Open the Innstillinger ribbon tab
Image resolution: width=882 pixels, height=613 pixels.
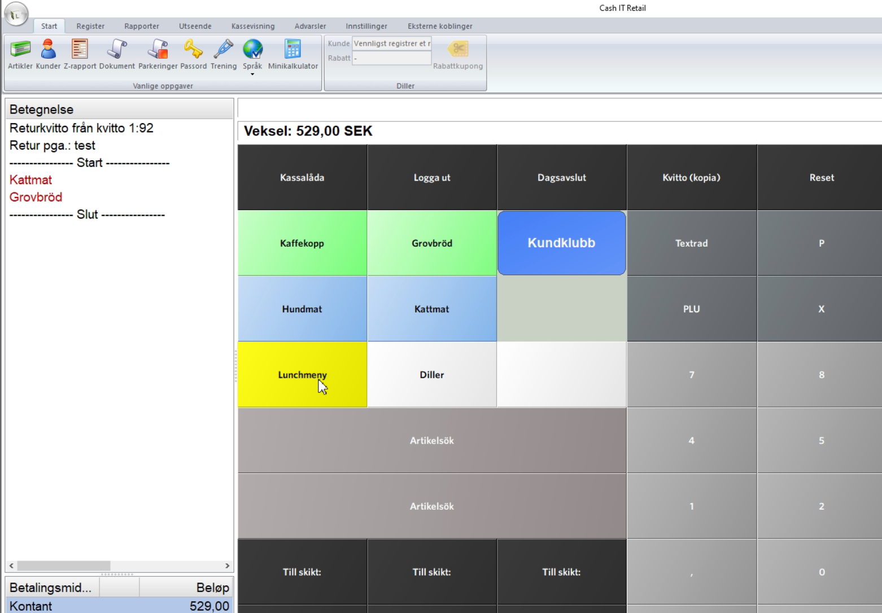366,26
